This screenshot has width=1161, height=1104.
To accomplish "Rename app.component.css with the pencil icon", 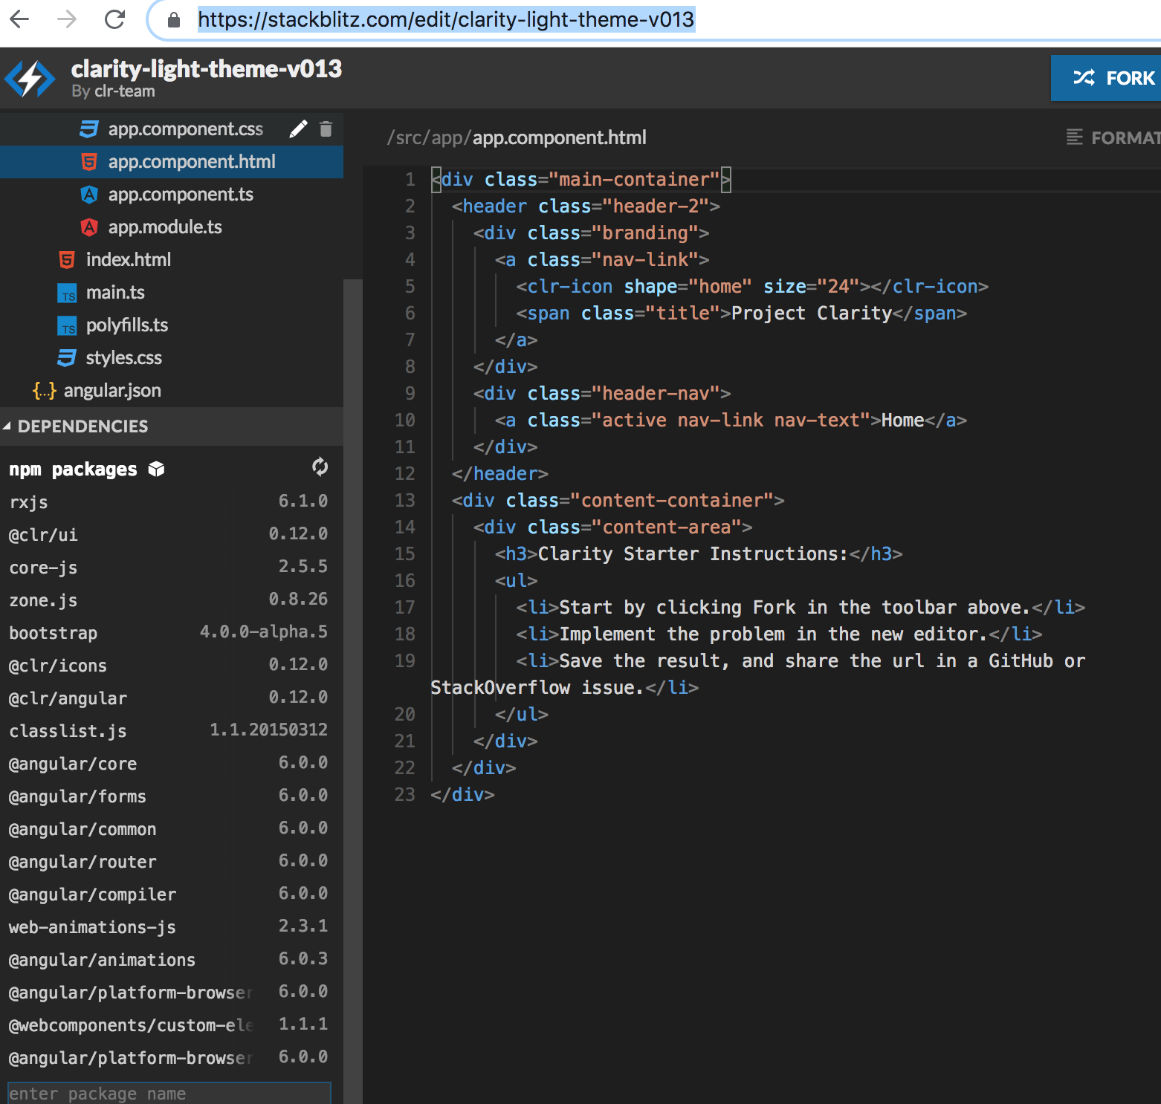I will [x=298, y=129].
